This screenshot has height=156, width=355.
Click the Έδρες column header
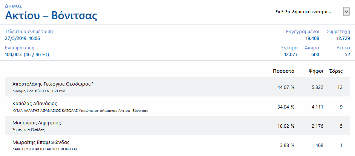[336, 71]
